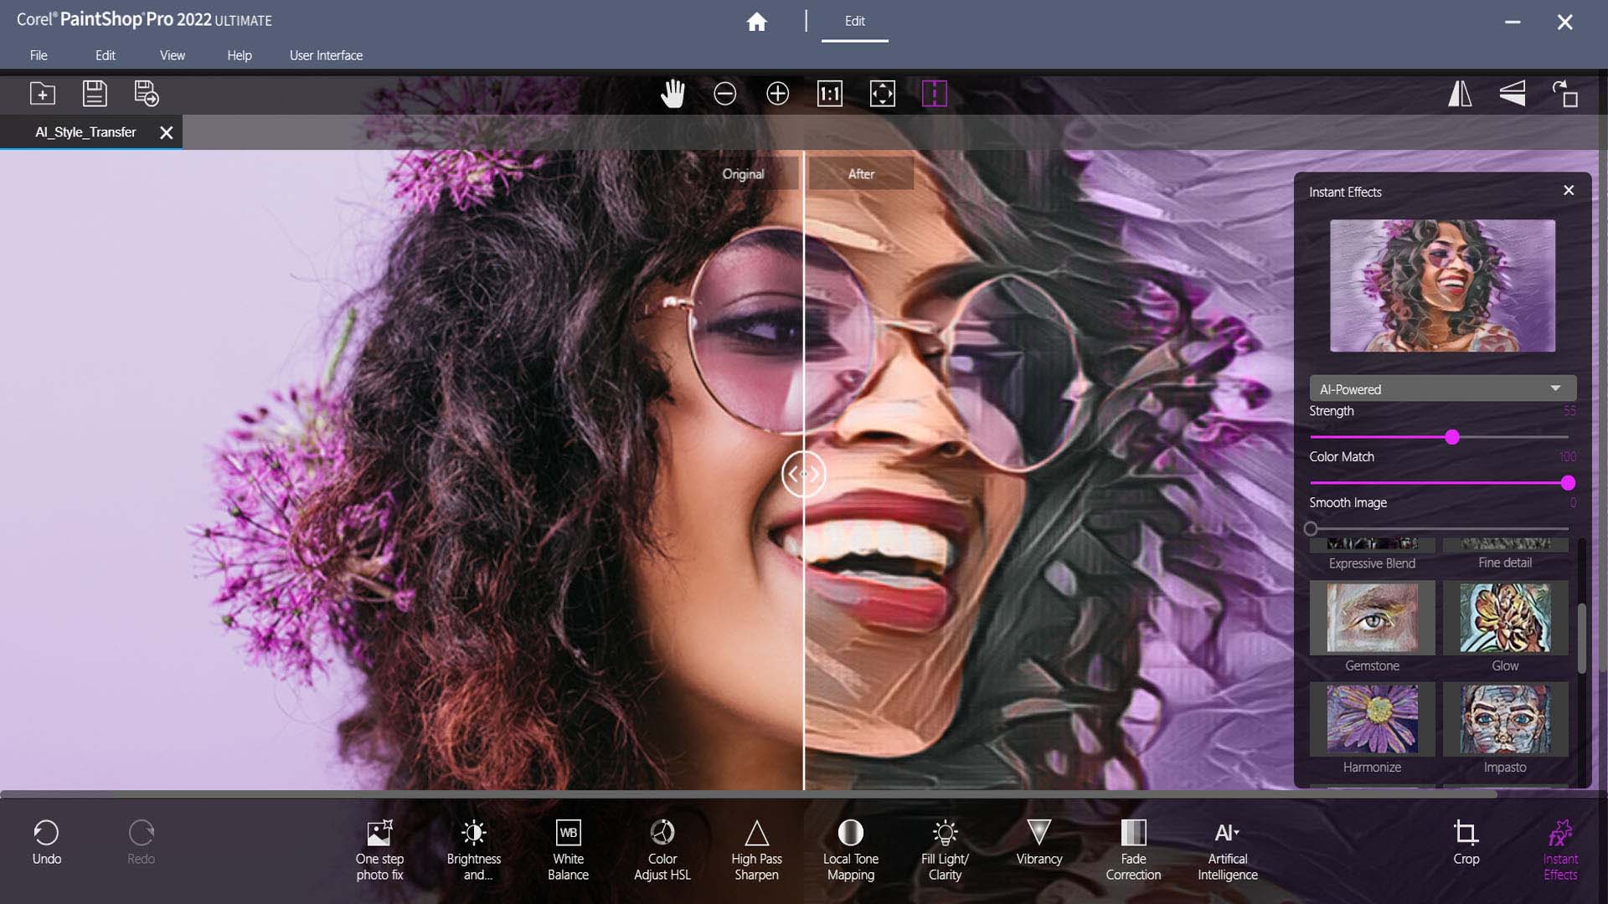The width and height of the screenshot is (1608, 904).
Task: Close the Instant Effects panel
Action: (x=1569, y=190)
